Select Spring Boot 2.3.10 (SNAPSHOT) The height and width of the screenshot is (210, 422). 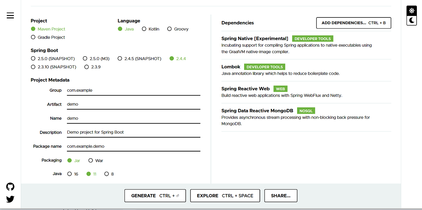point(54,67)
